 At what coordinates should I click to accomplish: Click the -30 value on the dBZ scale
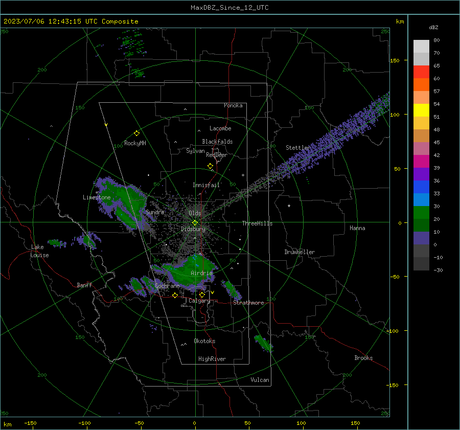pyautogui.click(x=438, y=270)
